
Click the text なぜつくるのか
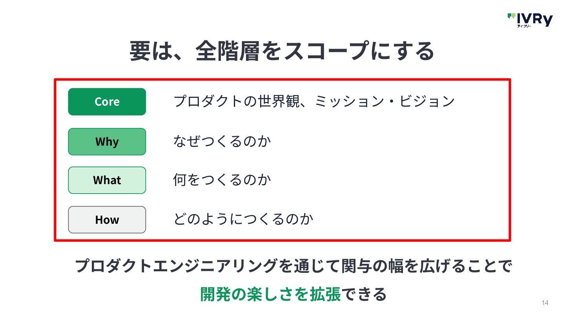pyautogui.click(x=222, y=141)
